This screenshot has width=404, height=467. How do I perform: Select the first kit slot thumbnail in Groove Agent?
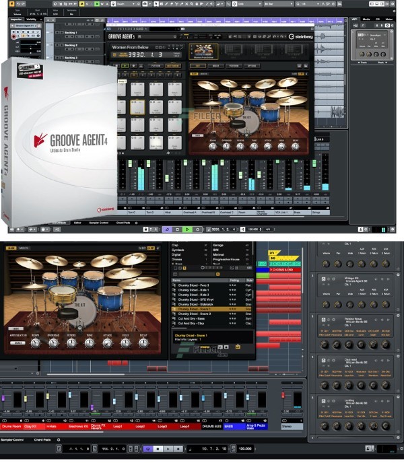[x=203, y=51]
